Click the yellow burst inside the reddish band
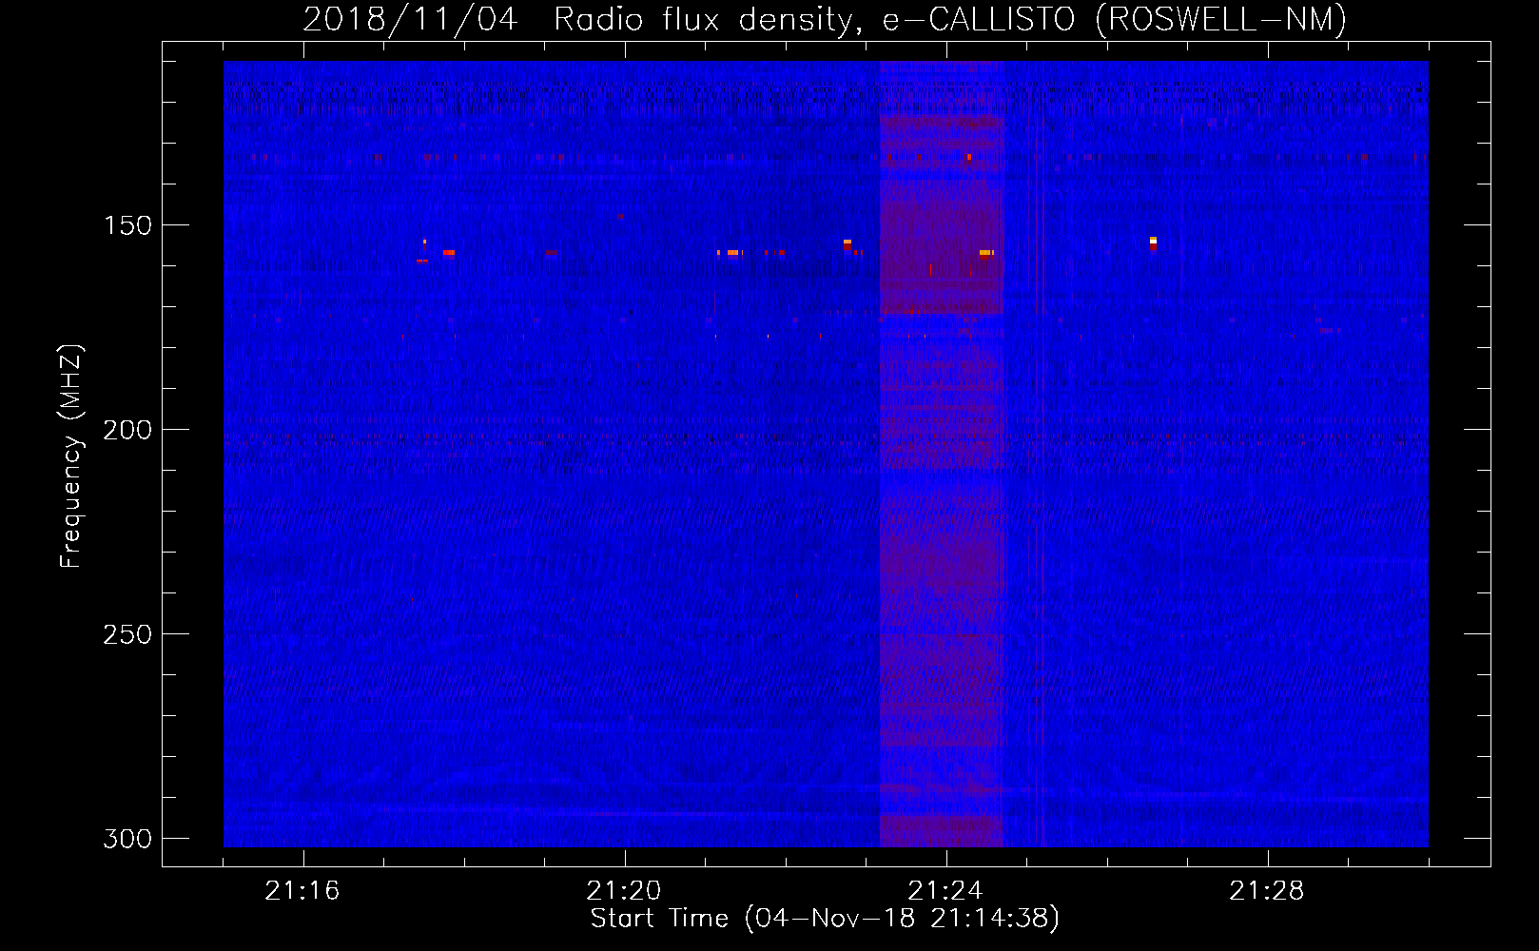Screen dimensions: 1539x951 point(986,253)
